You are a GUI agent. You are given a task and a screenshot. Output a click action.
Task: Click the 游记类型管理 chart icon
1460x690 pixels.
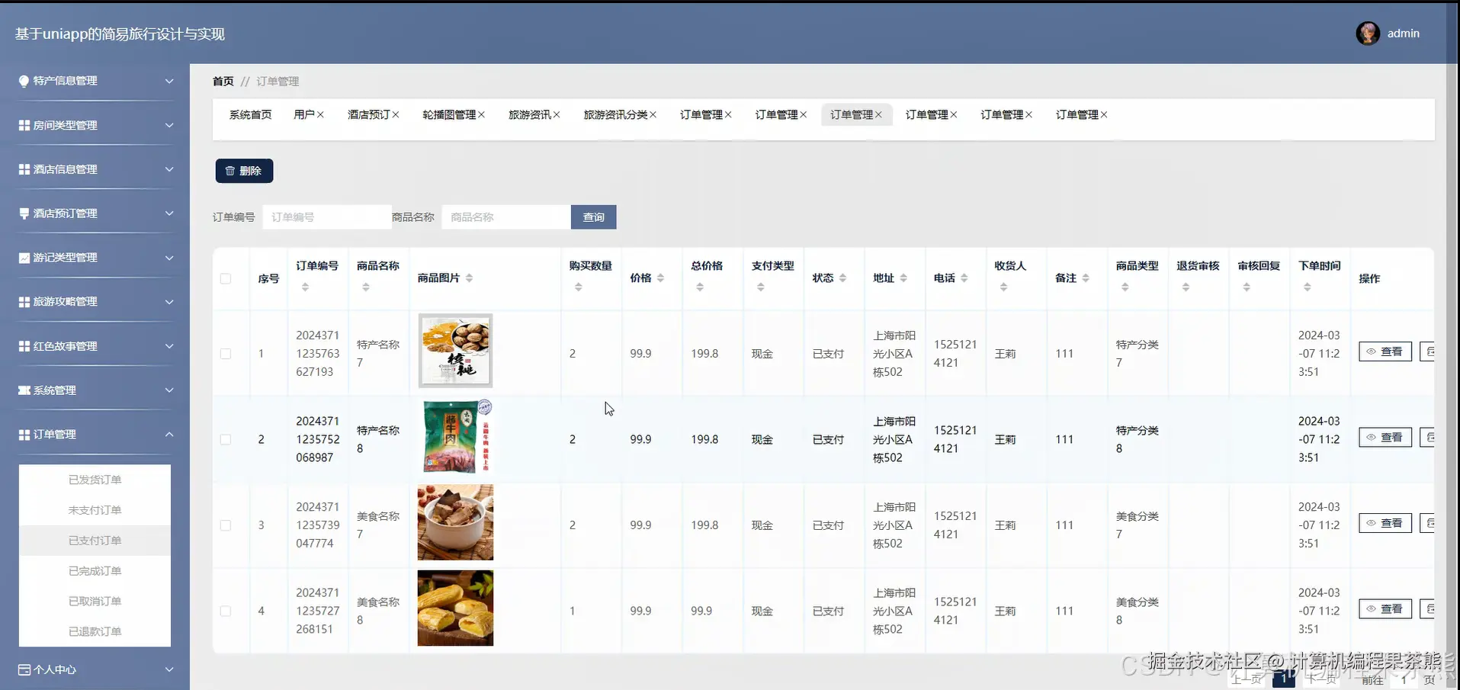(x=24, y=257)
